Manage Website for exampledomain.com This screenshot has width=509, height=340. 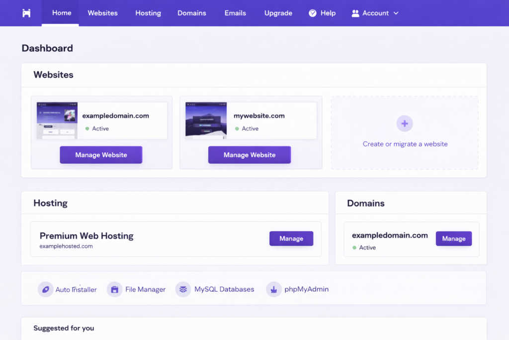pyautogui.click(x=101, y=155)
